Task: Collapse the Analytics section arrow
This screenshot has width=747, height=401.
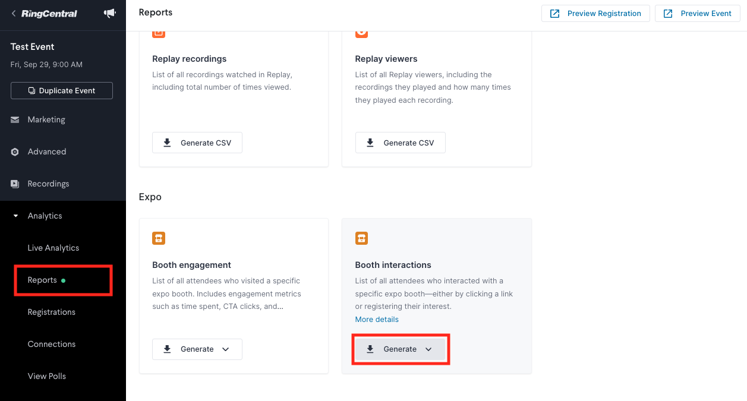Action: 16,216
